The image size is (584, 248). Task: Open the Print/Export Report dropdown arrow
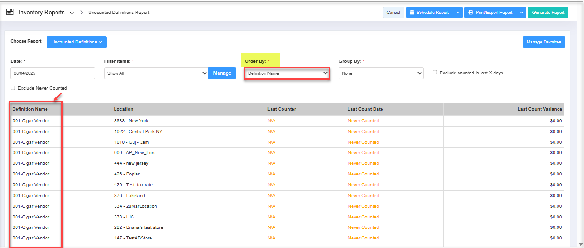[522, 13]
